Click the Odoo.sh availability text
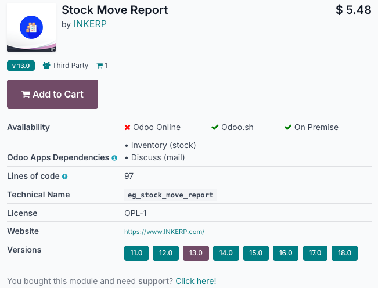 point(237,127)
